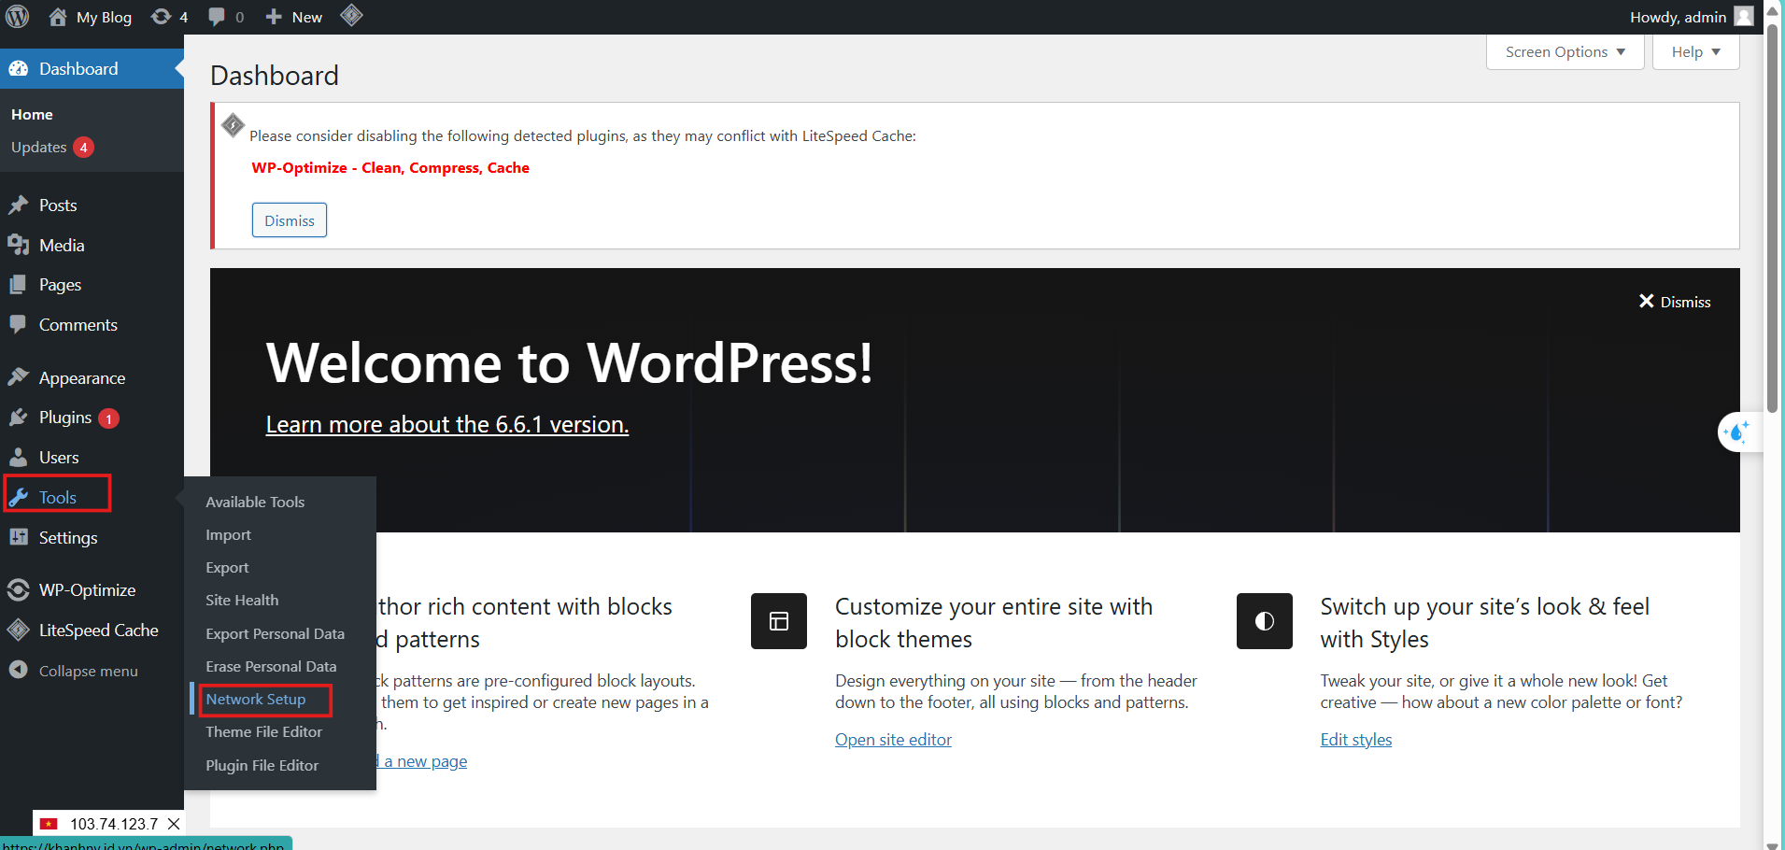This screenshot has height=850, width=1785.
Task: Click Edit styles link
Action: 1356,740
